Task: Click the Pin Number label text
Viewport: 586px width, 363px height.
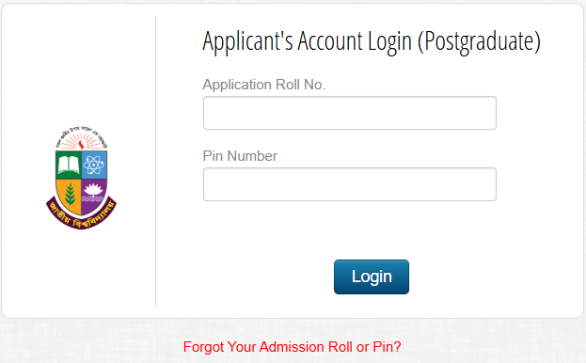Action: [240, 156]
